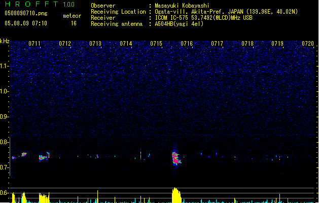
Task: Click the Receiving Location label
Action: pos(118,12)
